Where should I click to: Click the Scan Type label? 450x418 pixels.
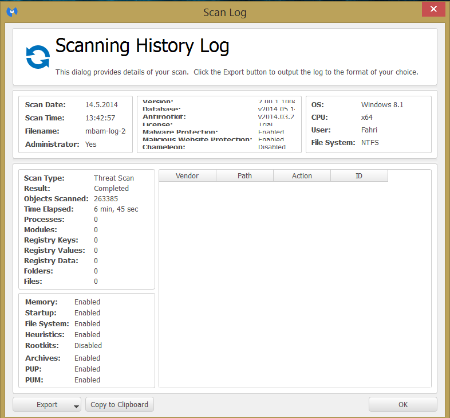point(44,178)
